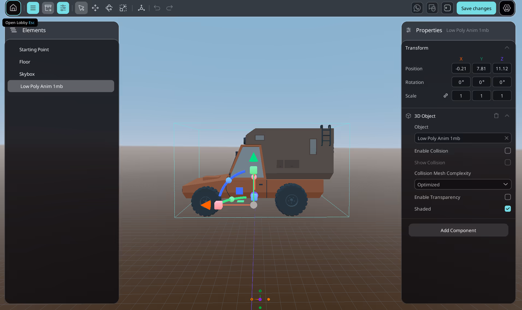522x310 pixels.
Task: Redo the last action
Action: click(170, 8)
